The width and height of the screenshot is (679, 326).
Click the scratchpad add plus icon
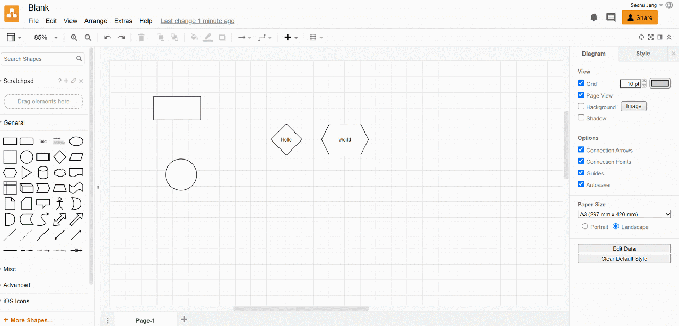click(66, 81)
